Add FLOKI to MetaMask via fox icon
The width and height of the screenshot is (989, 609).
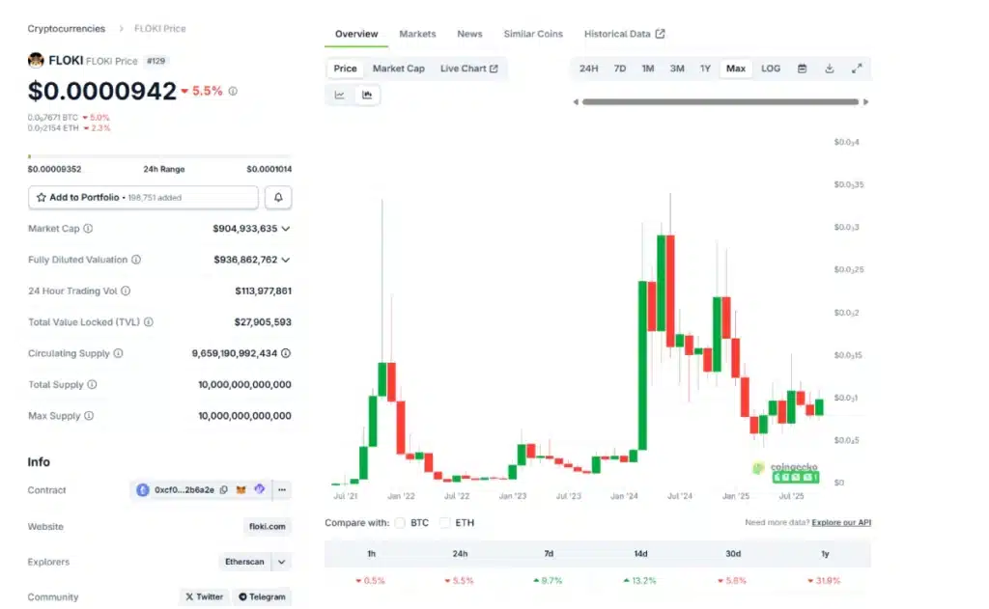(240, 490)
